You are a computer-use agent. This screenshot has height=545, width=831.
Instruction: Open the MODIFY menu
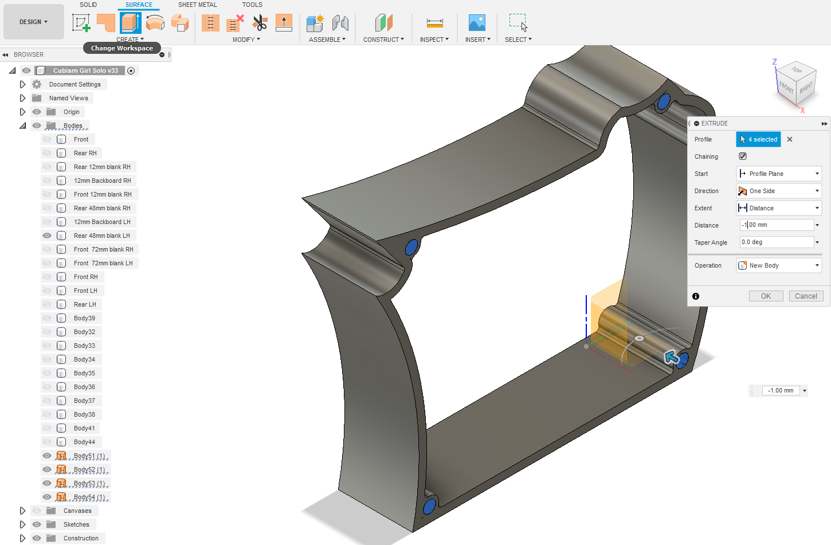[246, 40]
